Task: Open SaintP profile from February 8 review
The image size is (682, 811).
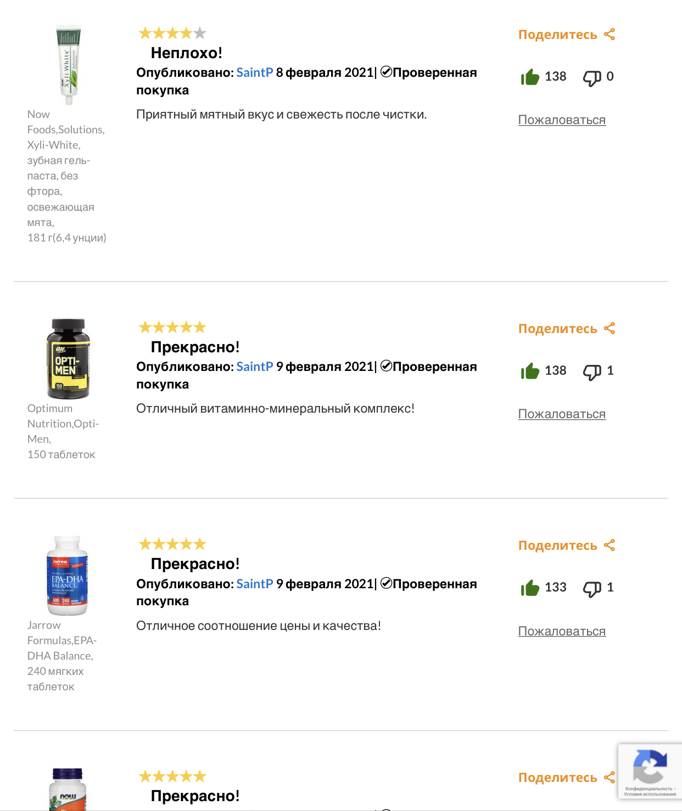Action: (x=255, y=72)
